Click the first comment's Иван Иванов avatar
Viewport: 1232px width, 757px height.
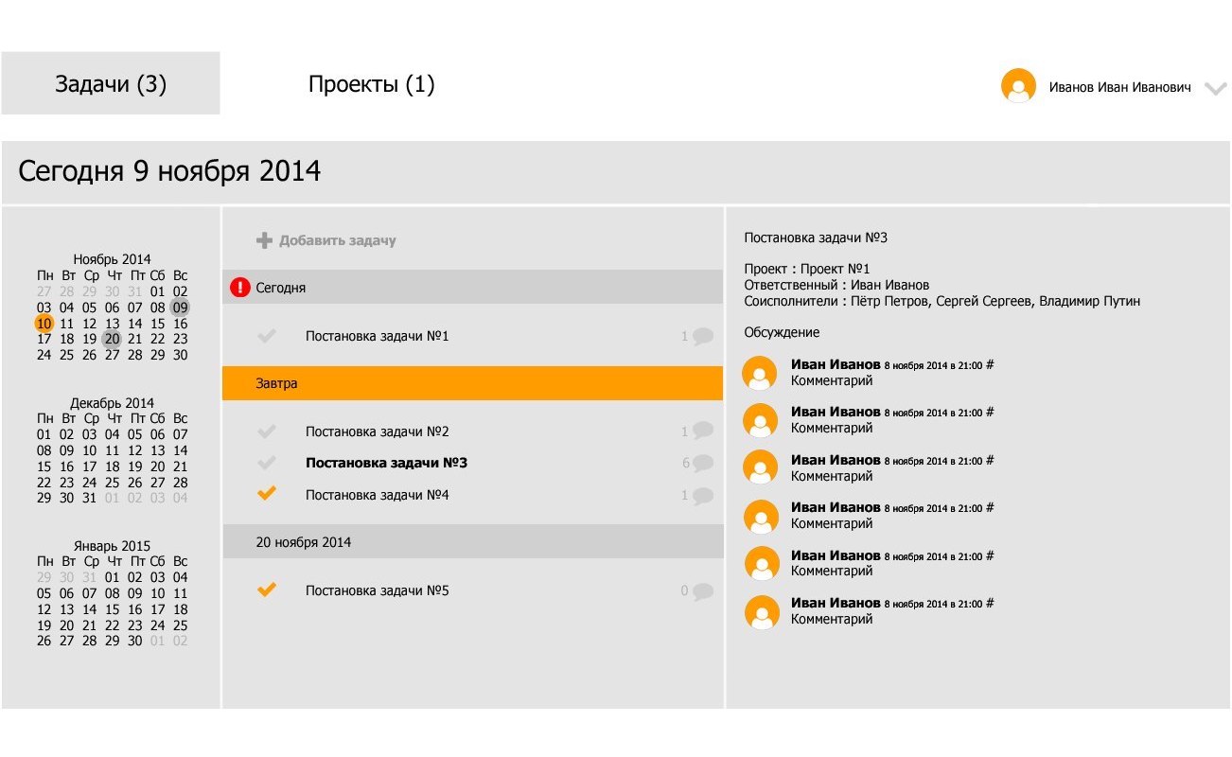pyautogui.click(x=761, y=373)
